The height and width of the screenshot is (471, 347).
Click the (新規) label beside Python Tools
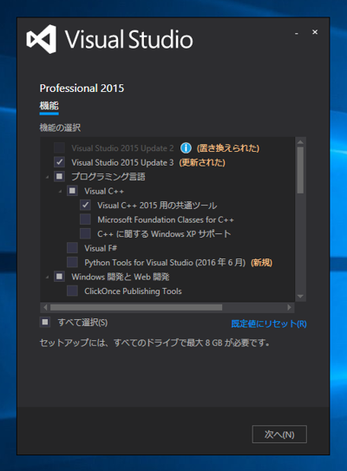tap(262, 263)
